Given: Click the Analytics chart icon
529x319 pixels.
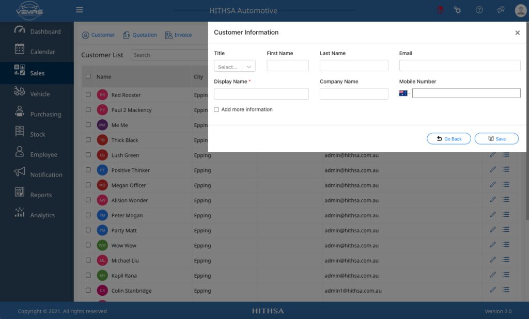Looking at the screenshot, I should (20, 212).
